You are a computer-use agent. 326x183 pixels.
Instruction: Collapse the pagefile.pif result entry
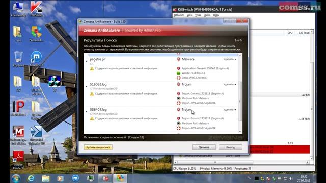pos(87,61)
